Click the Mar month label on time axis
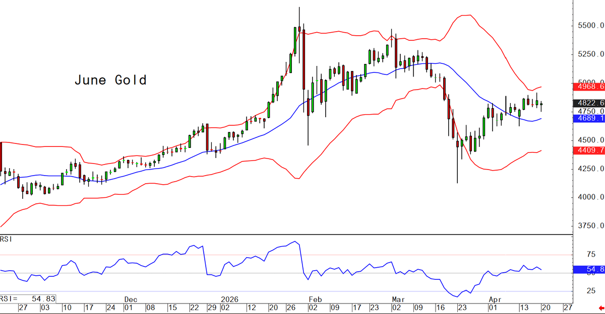Screen dimensions: 605x314 [x=398, y=299]
